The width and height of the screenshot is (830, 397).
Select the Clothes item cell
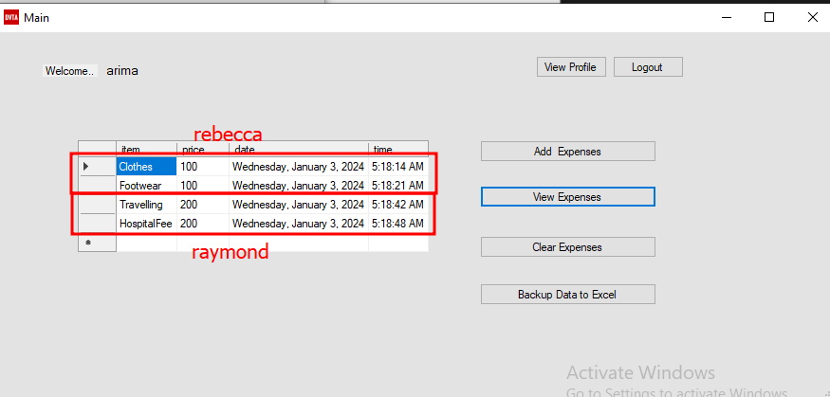(147, 167)
